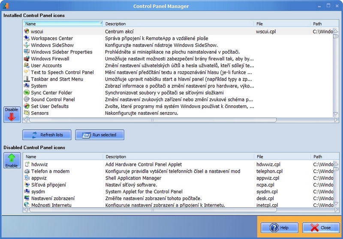Click the appwiz row icon
343x239 pixels.
(27, 178)
